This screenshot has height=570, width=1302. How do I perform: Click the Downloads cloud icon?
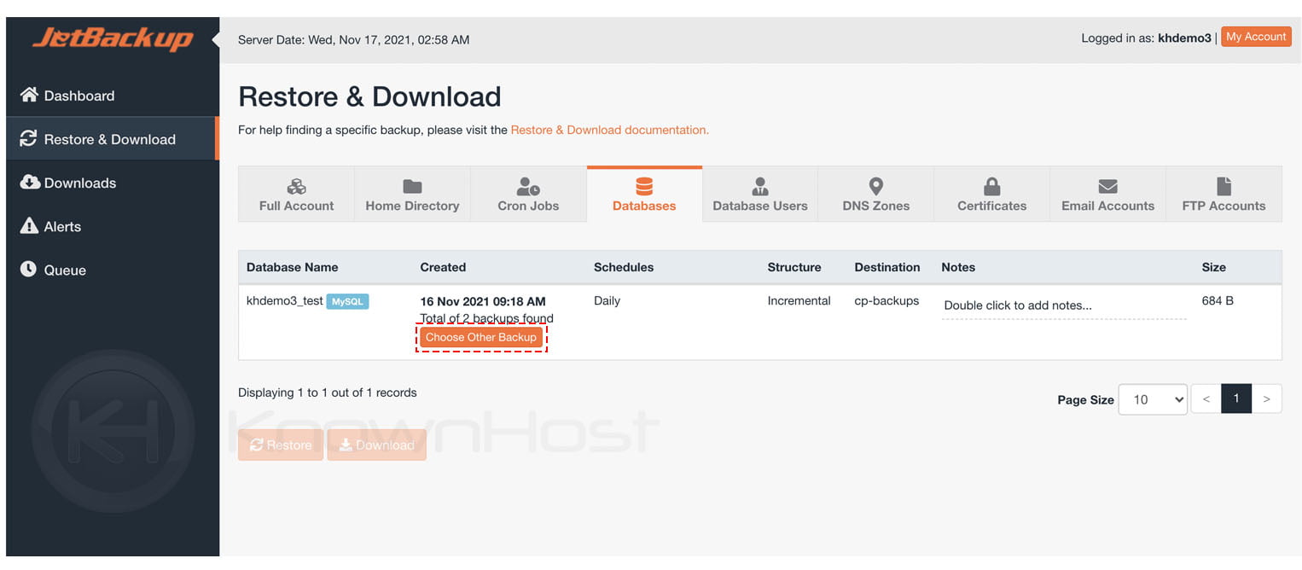point(29,182)
